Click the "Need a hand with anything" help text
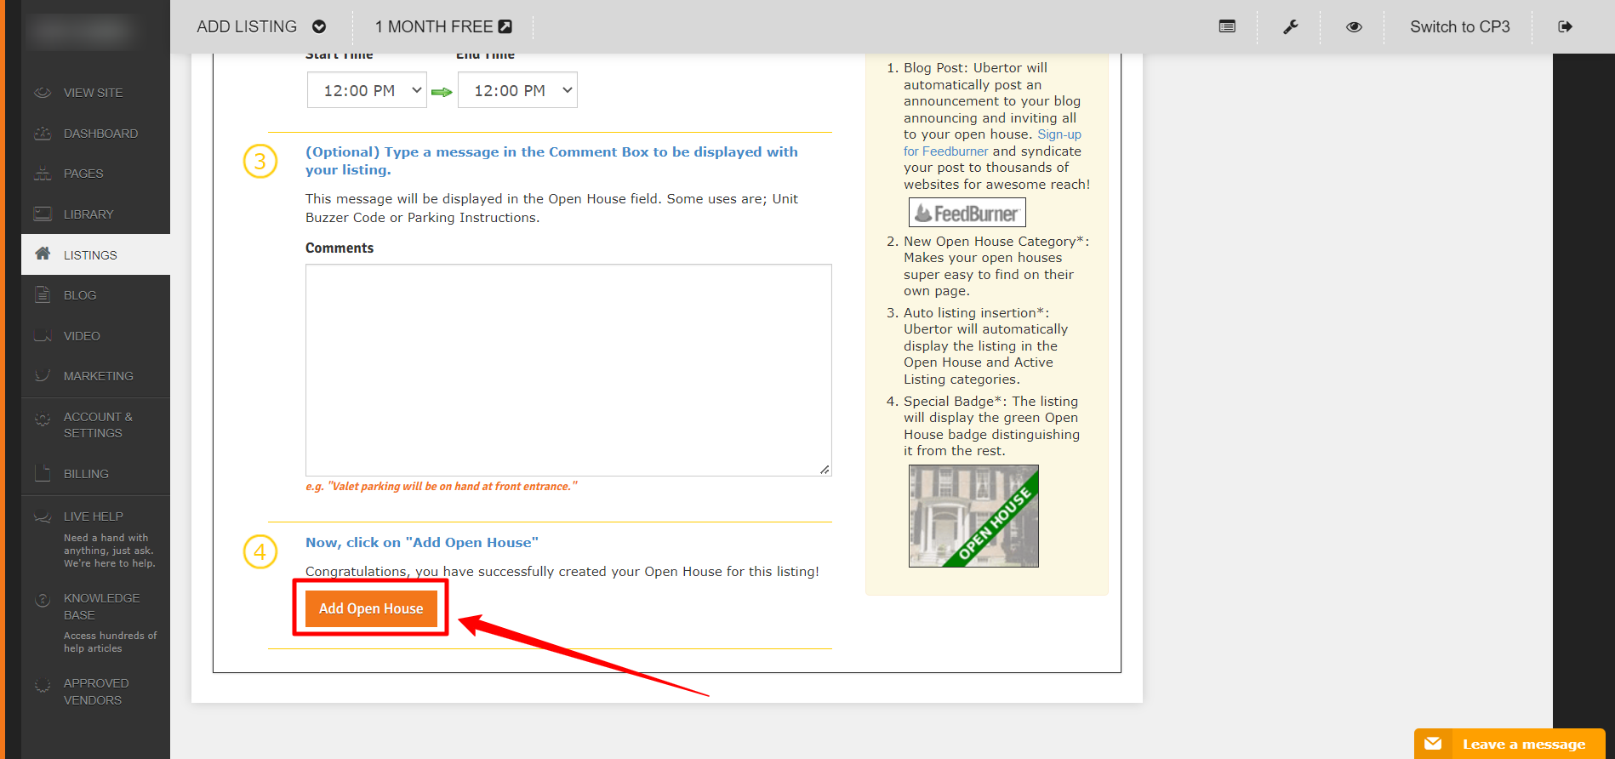Screen dimensions: 1615x759 click(109, 551)
